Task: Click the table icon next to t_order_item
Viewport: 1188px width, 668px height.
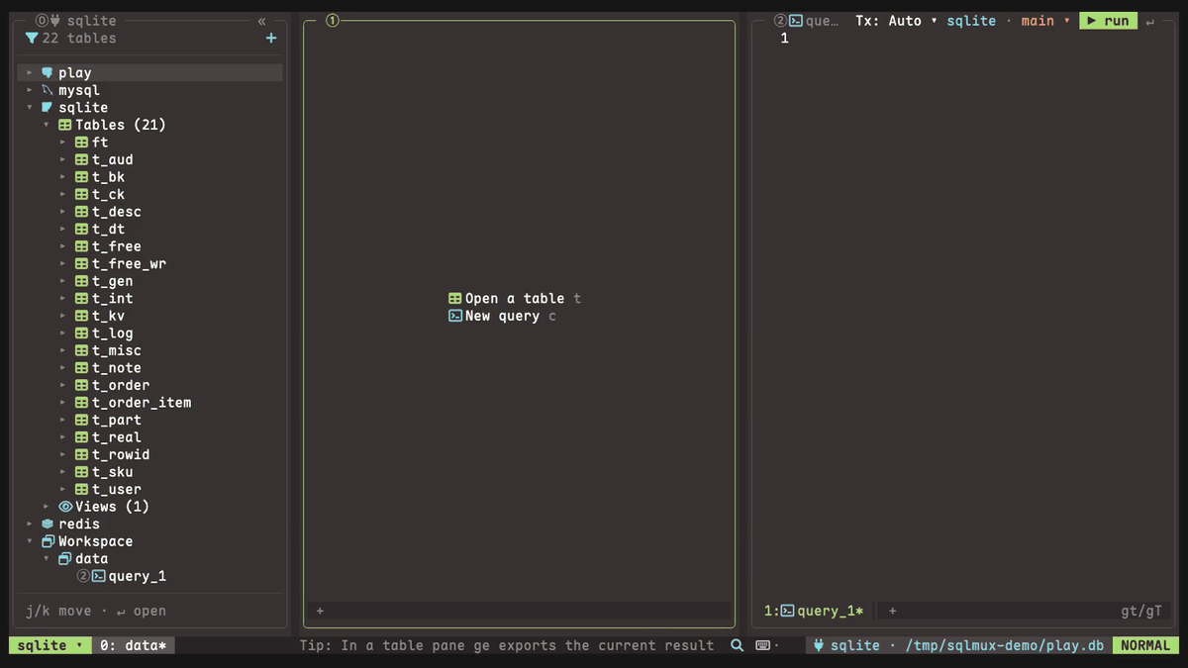Action: (82, 403)
